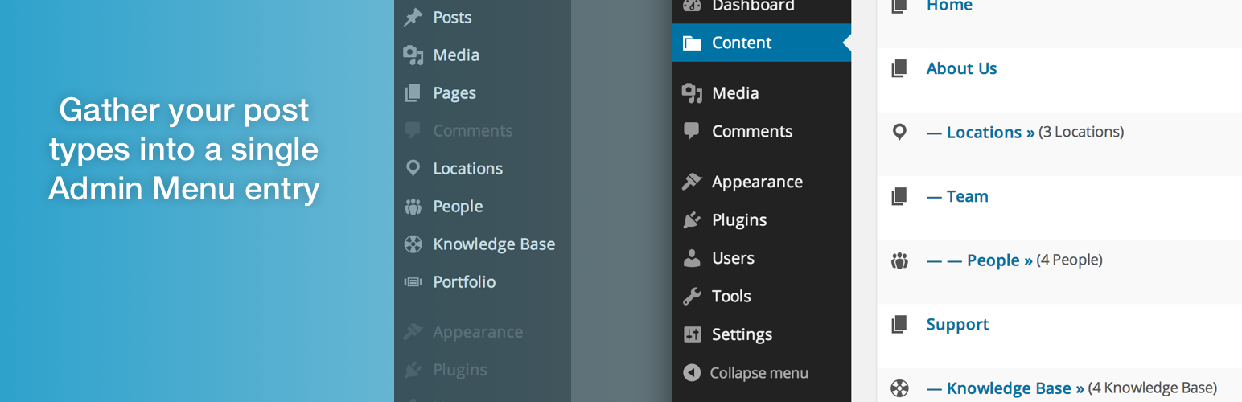Viewport: 1242px width, 402px height.
Task: Click the faded Plugins plug icon in left menu
Action: point(413,370)
